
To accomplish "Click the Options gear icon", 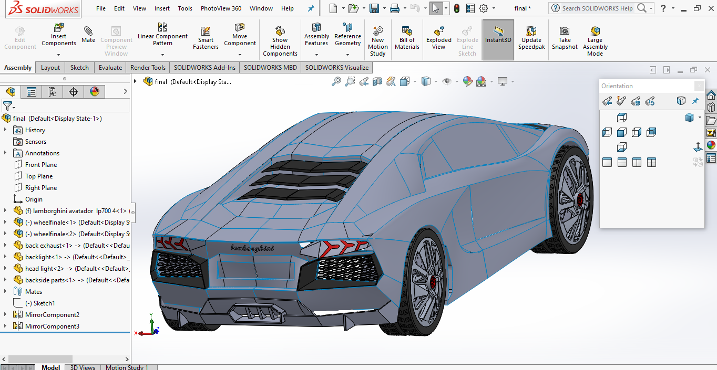I will pyautogui.click(x=484, y=8).
